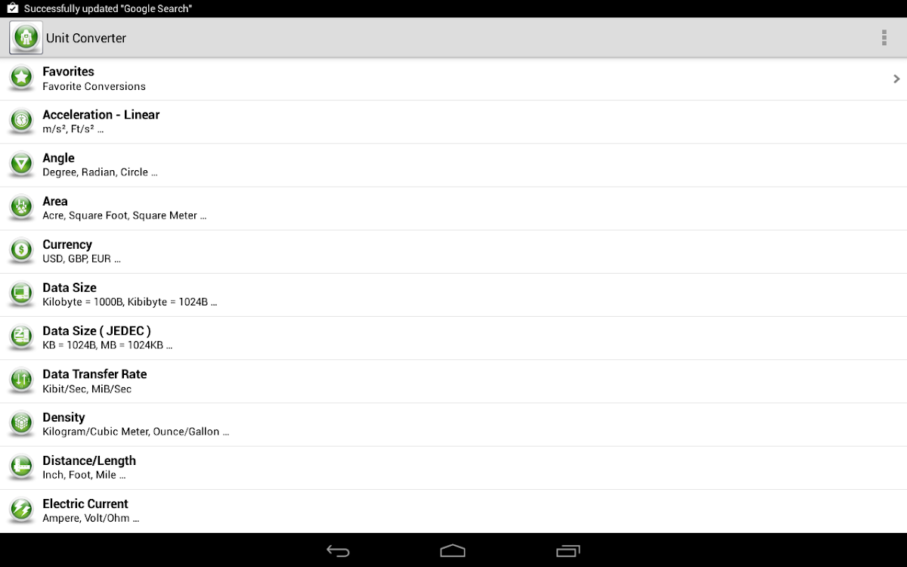
Task: Tap the Google Search update notification icon
Action: (x=12, y=8)
